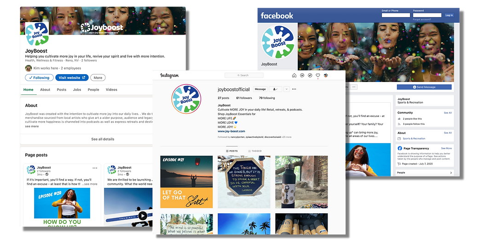Click Facebook '3 people follow this' feed icon

pos(399,124)
